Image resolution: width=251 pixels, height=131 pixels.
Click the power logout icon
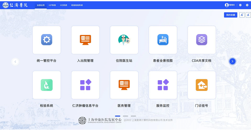(247, 5)
